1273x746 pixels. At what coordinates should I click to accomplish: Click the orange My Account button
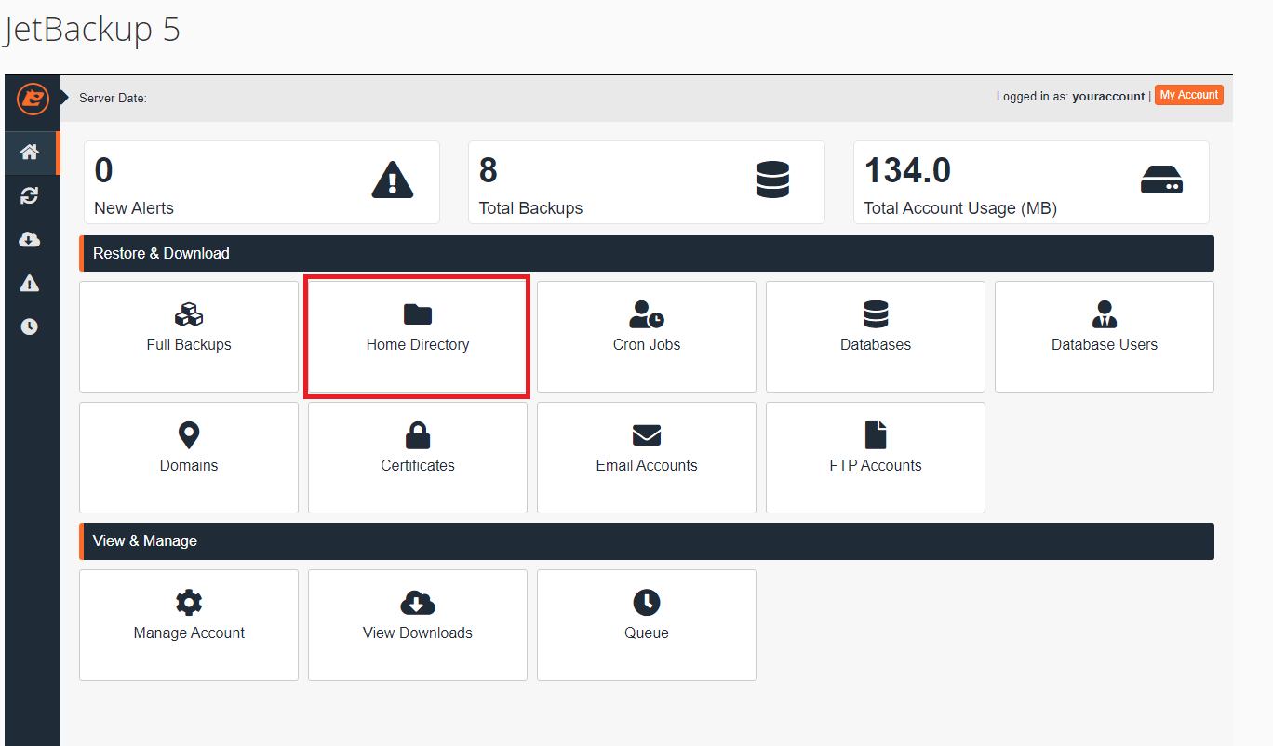point(1188,95)
